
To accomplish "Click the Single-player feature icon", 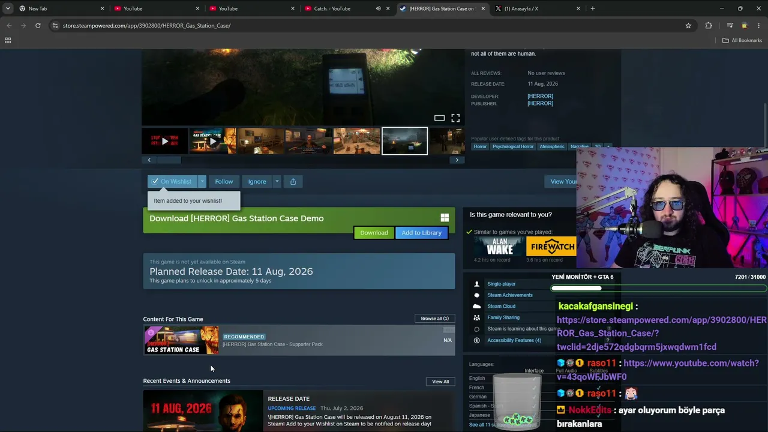I will coord(477,284).
